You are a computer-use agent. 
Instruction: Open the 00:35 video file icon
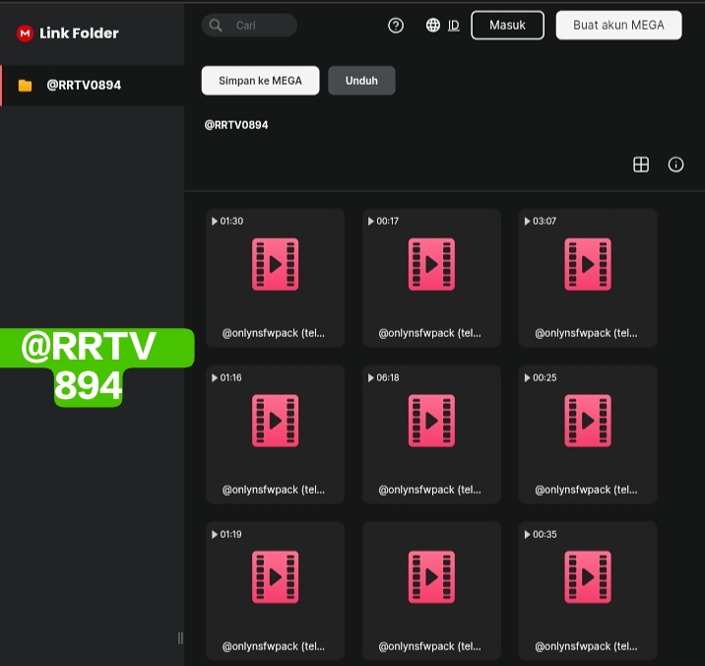click(x=588, y=577)
